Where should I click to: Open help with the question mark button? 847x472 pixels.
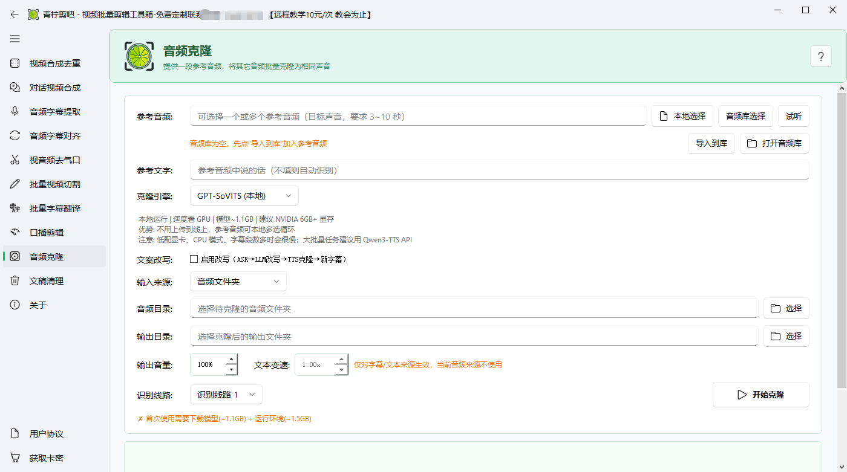[x=820, y=57]
